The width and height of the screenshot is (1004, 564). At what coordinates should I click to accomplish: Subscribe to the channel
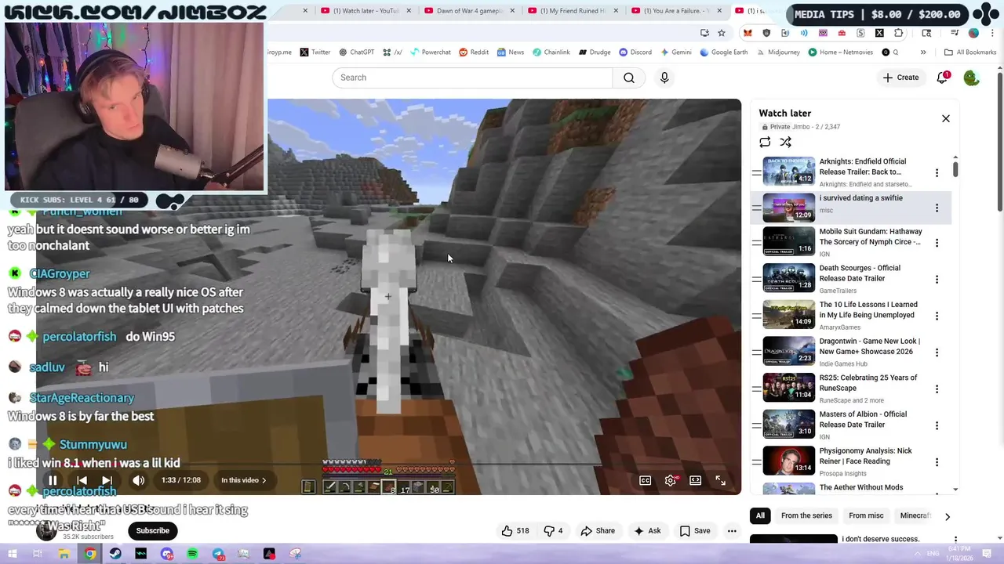[153, 531]
